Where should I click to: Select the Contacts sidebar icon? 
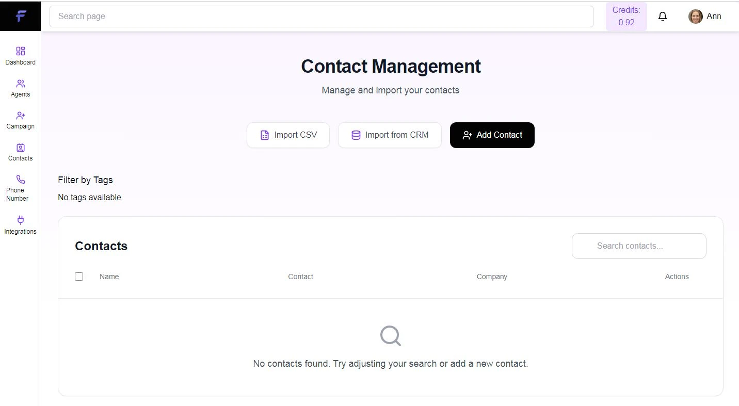(x=20, y=148)
